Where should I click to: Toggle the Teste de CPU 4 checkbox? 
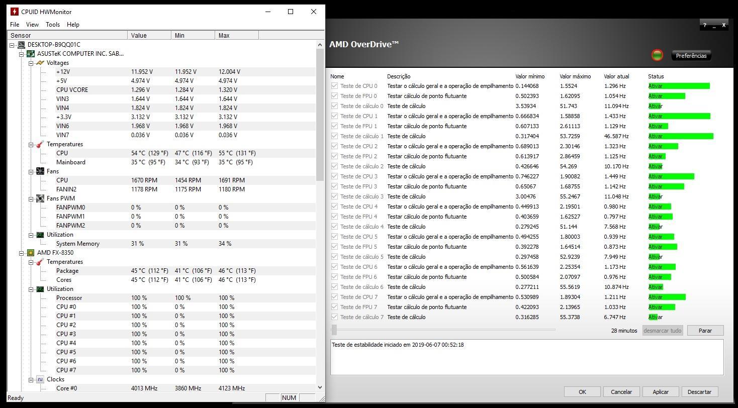[334, 207]
